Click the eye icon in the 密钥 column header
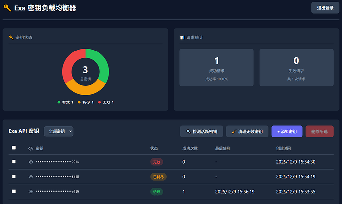 (31, 148)
